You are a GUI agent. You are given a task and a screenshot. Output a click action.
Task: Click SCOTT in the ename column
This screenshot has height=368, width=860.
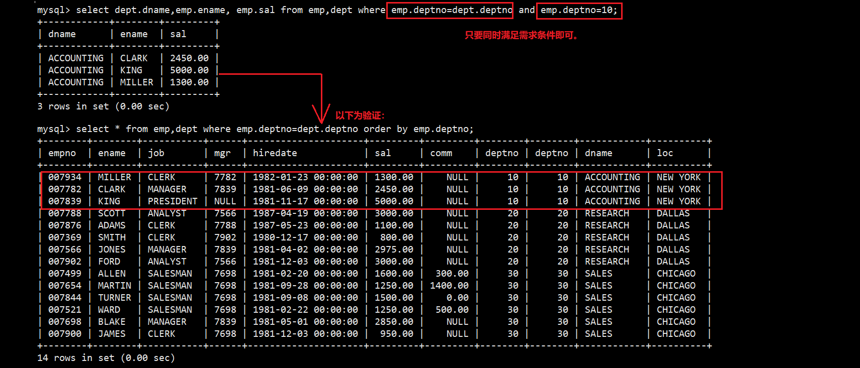point(112,213)
